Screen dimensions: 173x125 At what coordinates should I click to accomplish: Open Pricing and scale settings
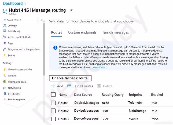click(17, 82)
